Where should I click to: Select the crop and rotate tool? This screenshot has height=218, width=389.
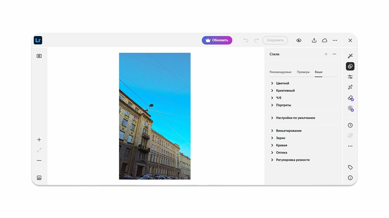[350, 87]
